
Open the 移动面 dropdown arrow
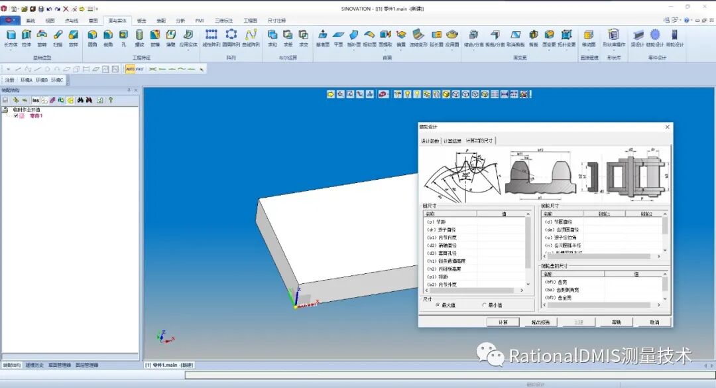coord(589,50)
